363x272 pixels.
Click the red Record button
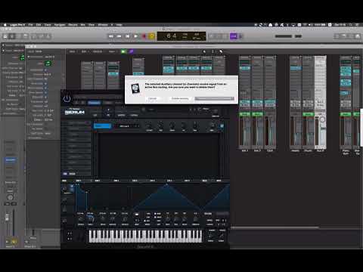pyautogui.click(x=144, y=36)
